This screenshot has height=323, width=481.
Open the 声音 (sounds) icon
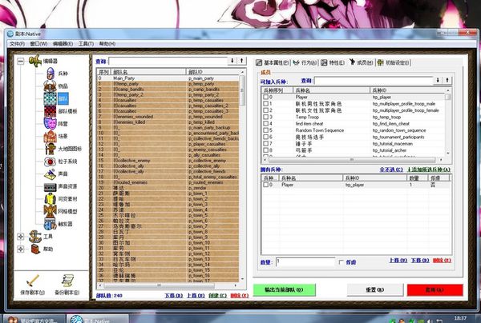(50, 173)
